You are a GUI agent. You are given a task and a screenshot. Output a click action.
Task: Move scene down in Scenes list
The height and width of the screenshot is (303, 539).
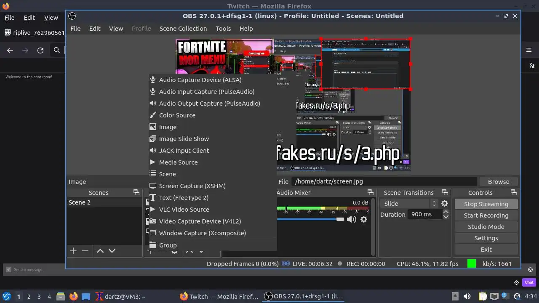112,251
